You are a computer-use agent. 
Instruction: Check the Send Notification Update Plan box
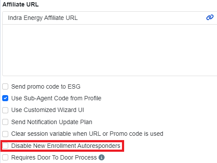click(x=5, y=122)
